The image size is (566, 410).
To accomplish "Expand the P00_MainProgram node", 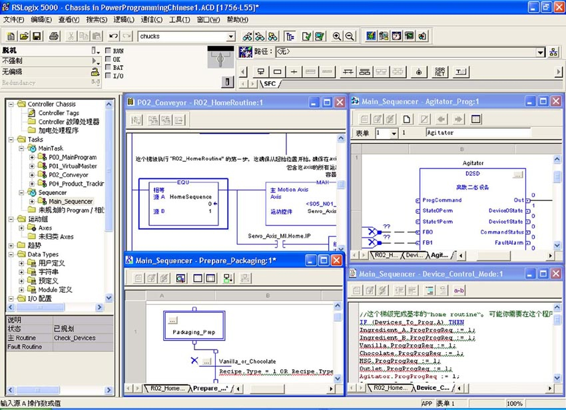I will pos(32,157).
